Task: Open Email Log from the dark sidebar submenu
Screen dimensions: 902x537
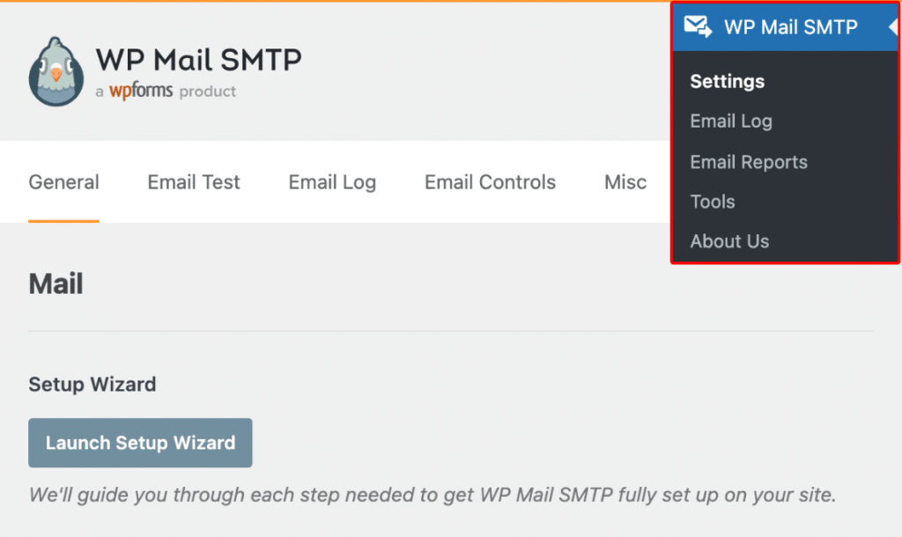Action: [731, 121]
